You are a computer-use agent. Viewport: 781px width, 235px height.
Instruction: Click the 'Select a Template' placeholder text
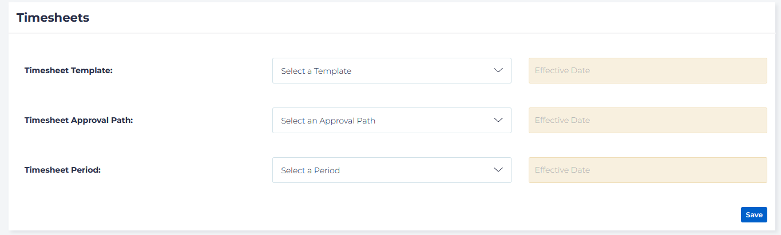coord(316,71)
